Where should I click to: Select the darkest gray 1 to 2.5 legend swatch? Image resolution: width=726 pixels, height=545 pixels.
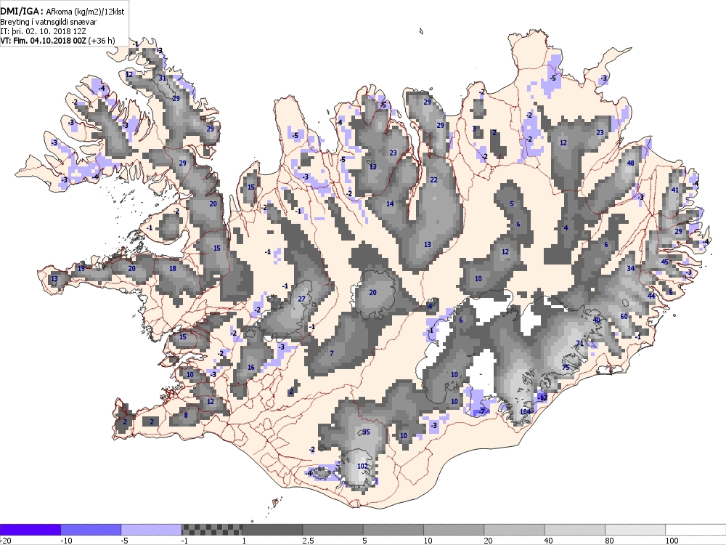point(272,530)
